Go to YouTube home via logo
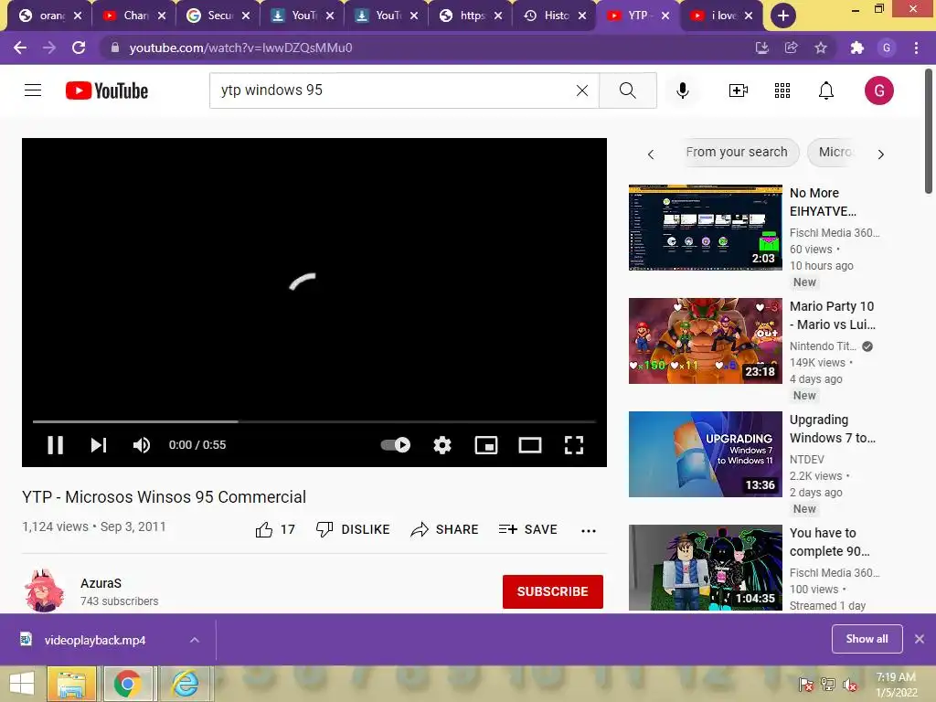Image resolution: width=936 pixels, height=702 pixels. click(107, 90)
